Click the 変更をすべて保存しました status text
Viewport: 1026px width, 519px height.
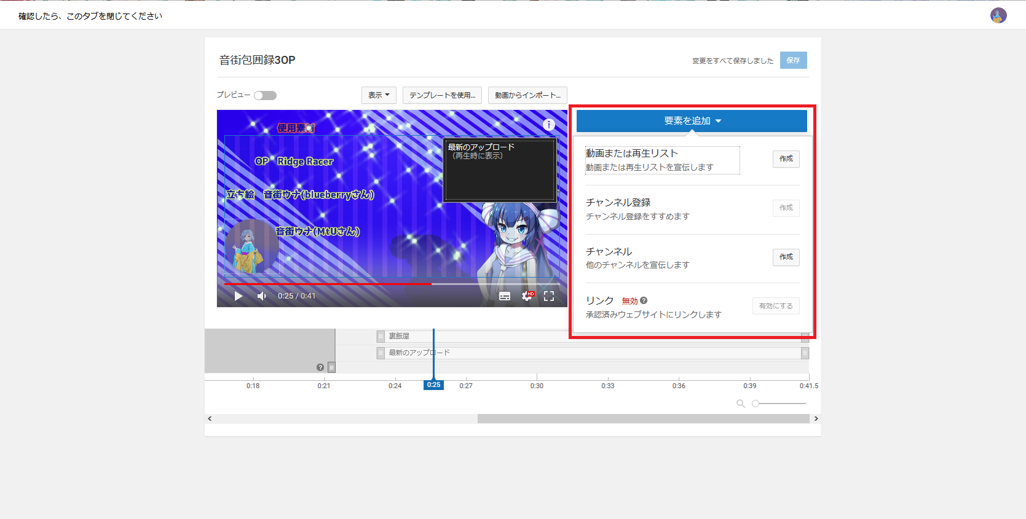(x=733, y=61)
